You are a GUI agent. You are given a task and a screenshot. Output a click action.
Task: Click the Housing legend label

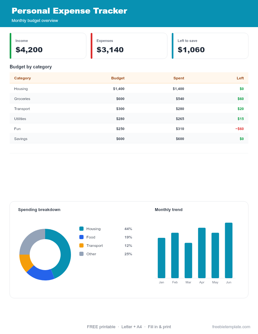[x=94, y=229]
